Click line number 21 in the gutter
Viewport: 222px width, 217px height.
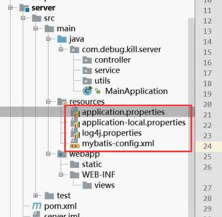click(x=208, y=115)
